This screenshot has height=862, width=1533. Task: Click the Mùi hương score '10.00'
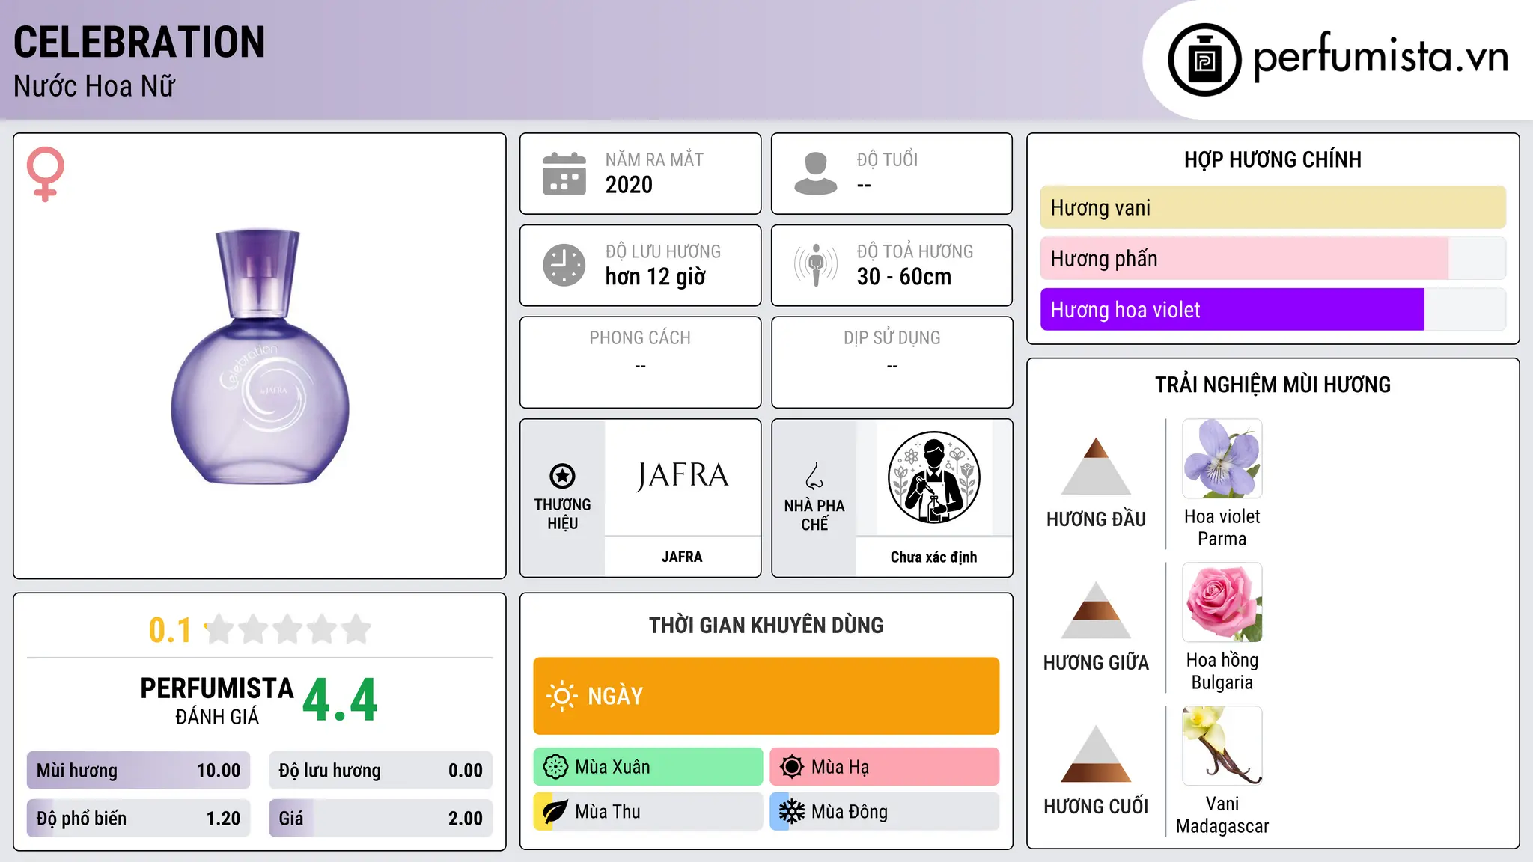(x=219, y=771)
